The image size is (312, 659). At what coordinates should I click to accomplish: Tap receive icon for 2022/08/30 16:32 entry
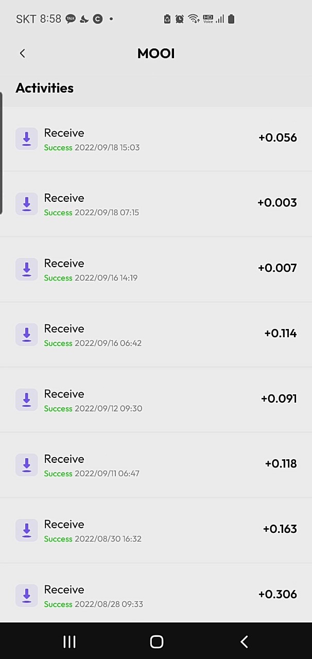[27, 530]
